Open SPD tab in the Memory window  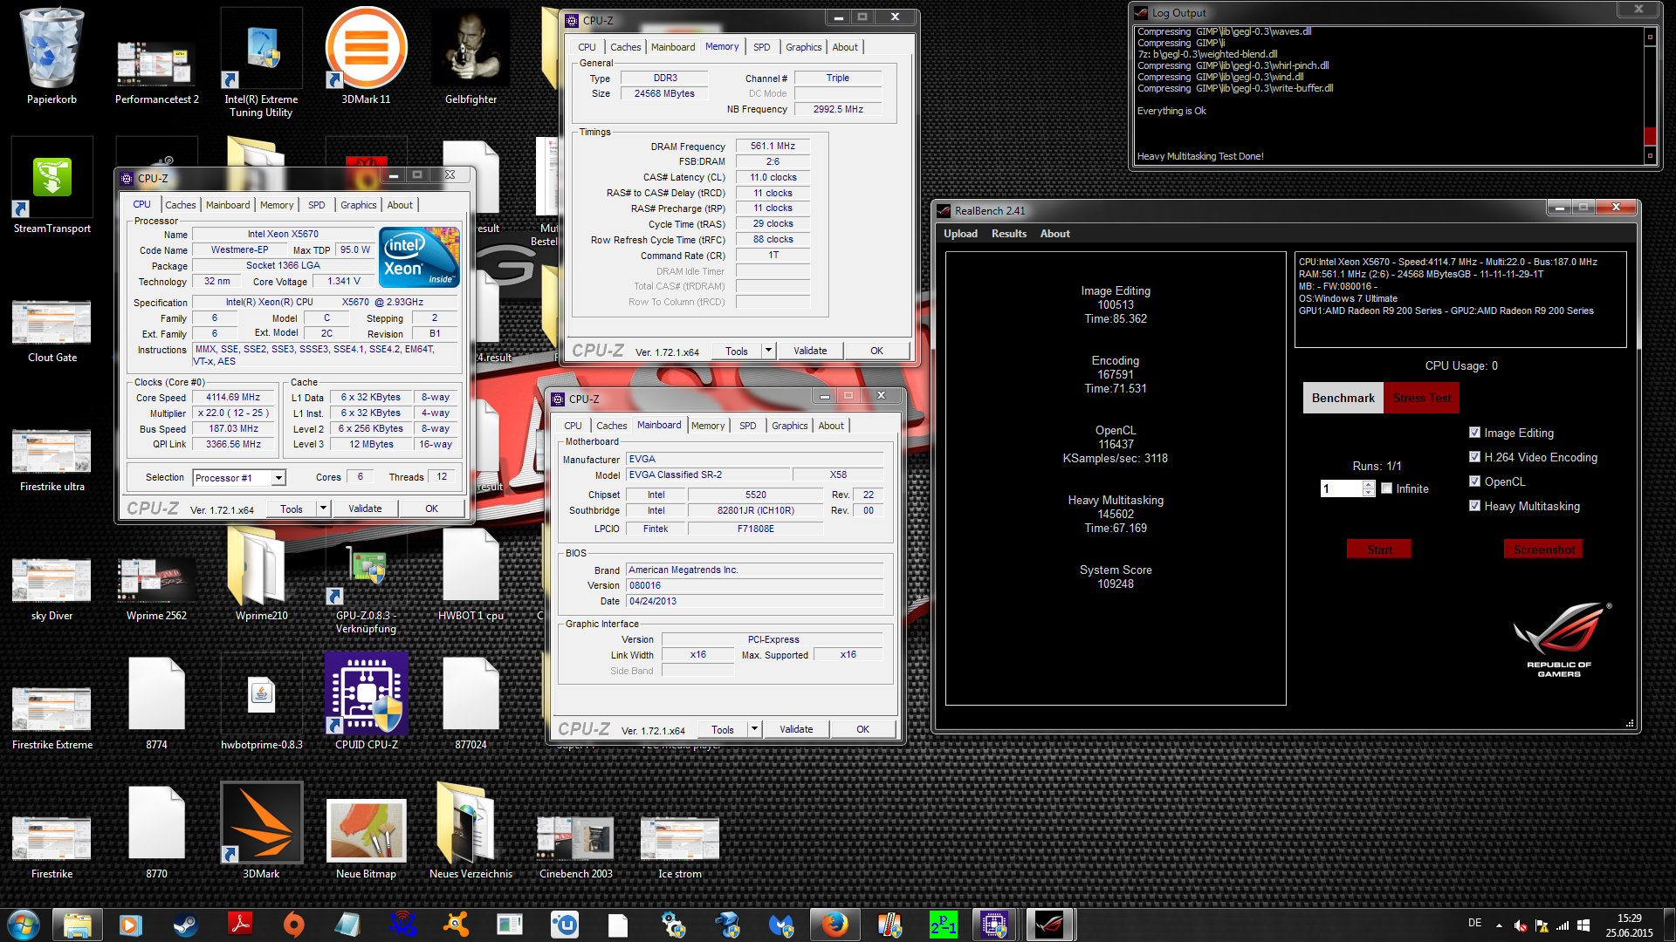click(x=762, y=47)
